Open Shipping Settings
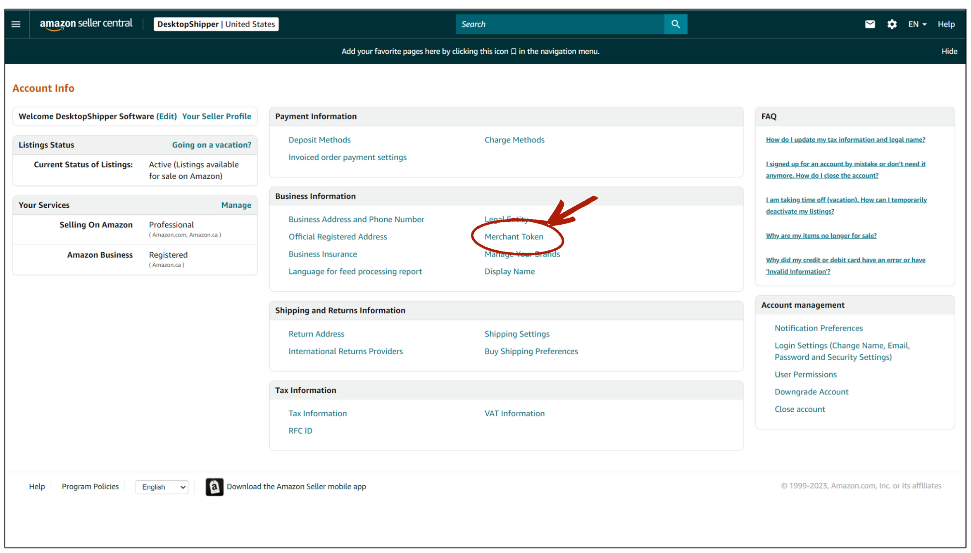The height and width of the screenshot is (553, 971). click(517, 334)
